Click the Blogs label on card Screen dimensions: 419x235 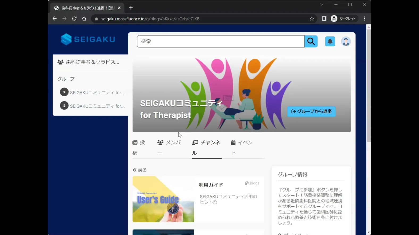tap(252, 183)
